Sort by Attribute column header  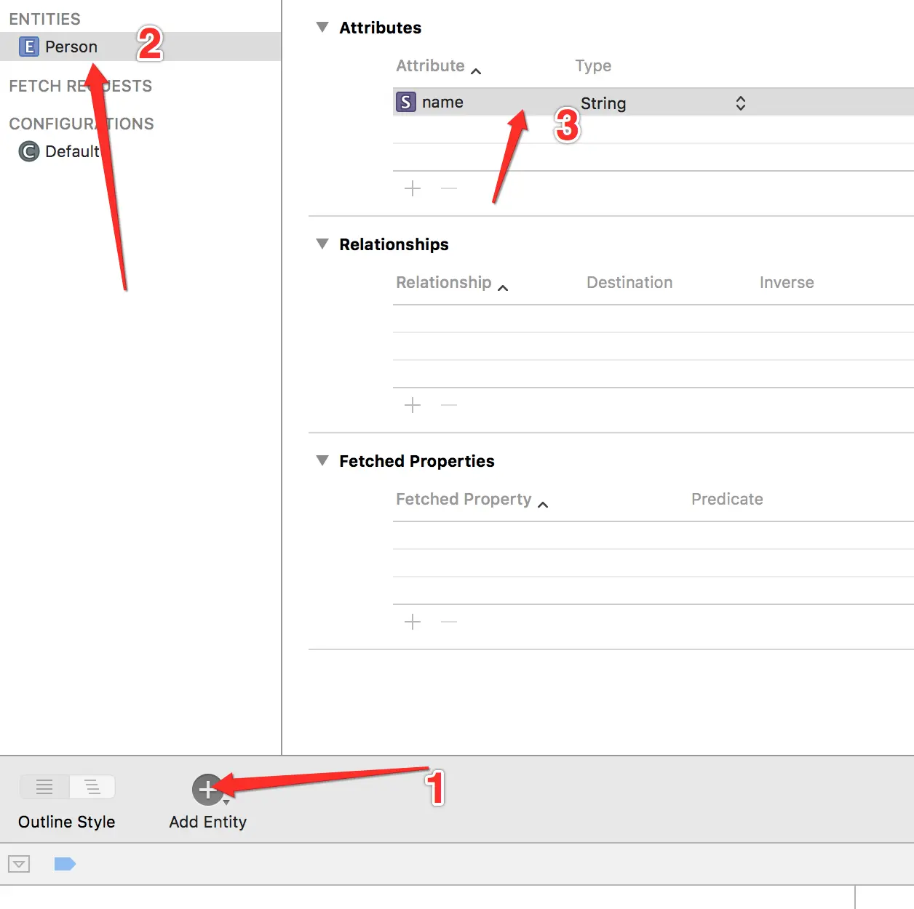click(438, 66)
